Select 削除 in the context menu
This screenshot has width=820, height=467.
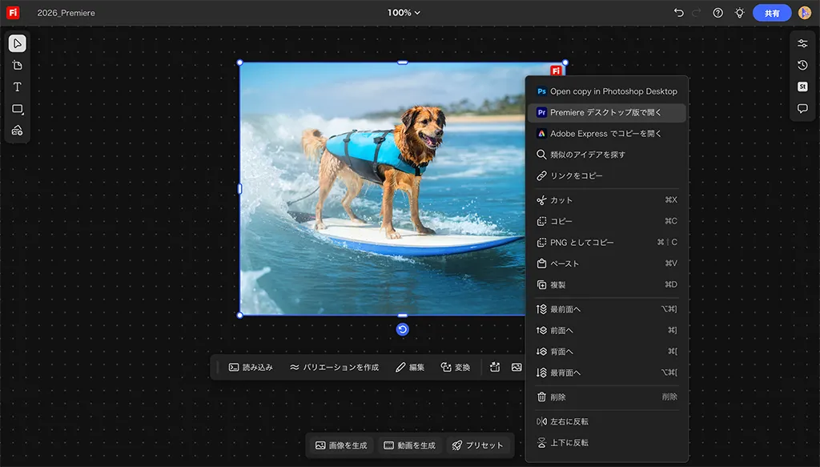pyautogui.click(x=557, y=397)
